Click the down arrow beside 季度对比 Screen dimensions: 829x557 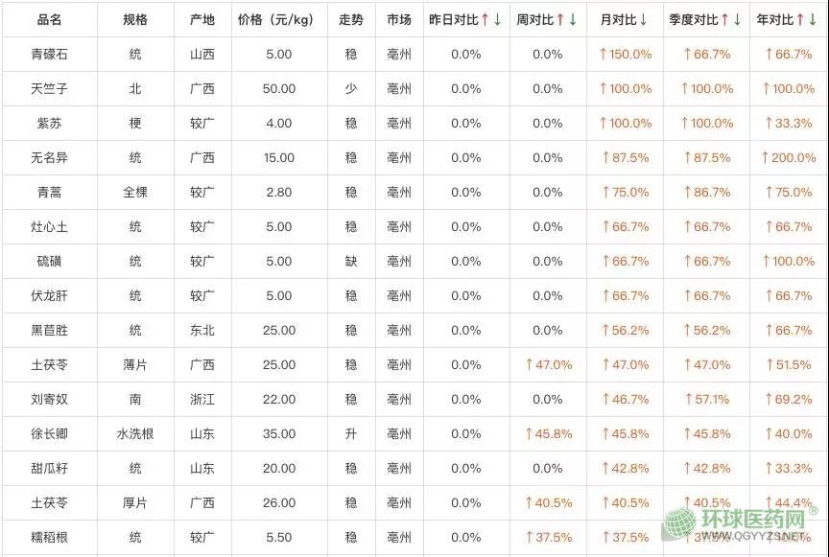click(x=737, y=19)
